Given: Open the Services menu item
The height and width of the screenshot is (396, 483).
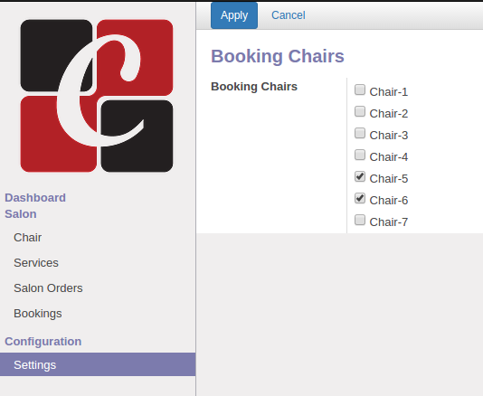Looking at the screenshot, I should tap(36, 263).
